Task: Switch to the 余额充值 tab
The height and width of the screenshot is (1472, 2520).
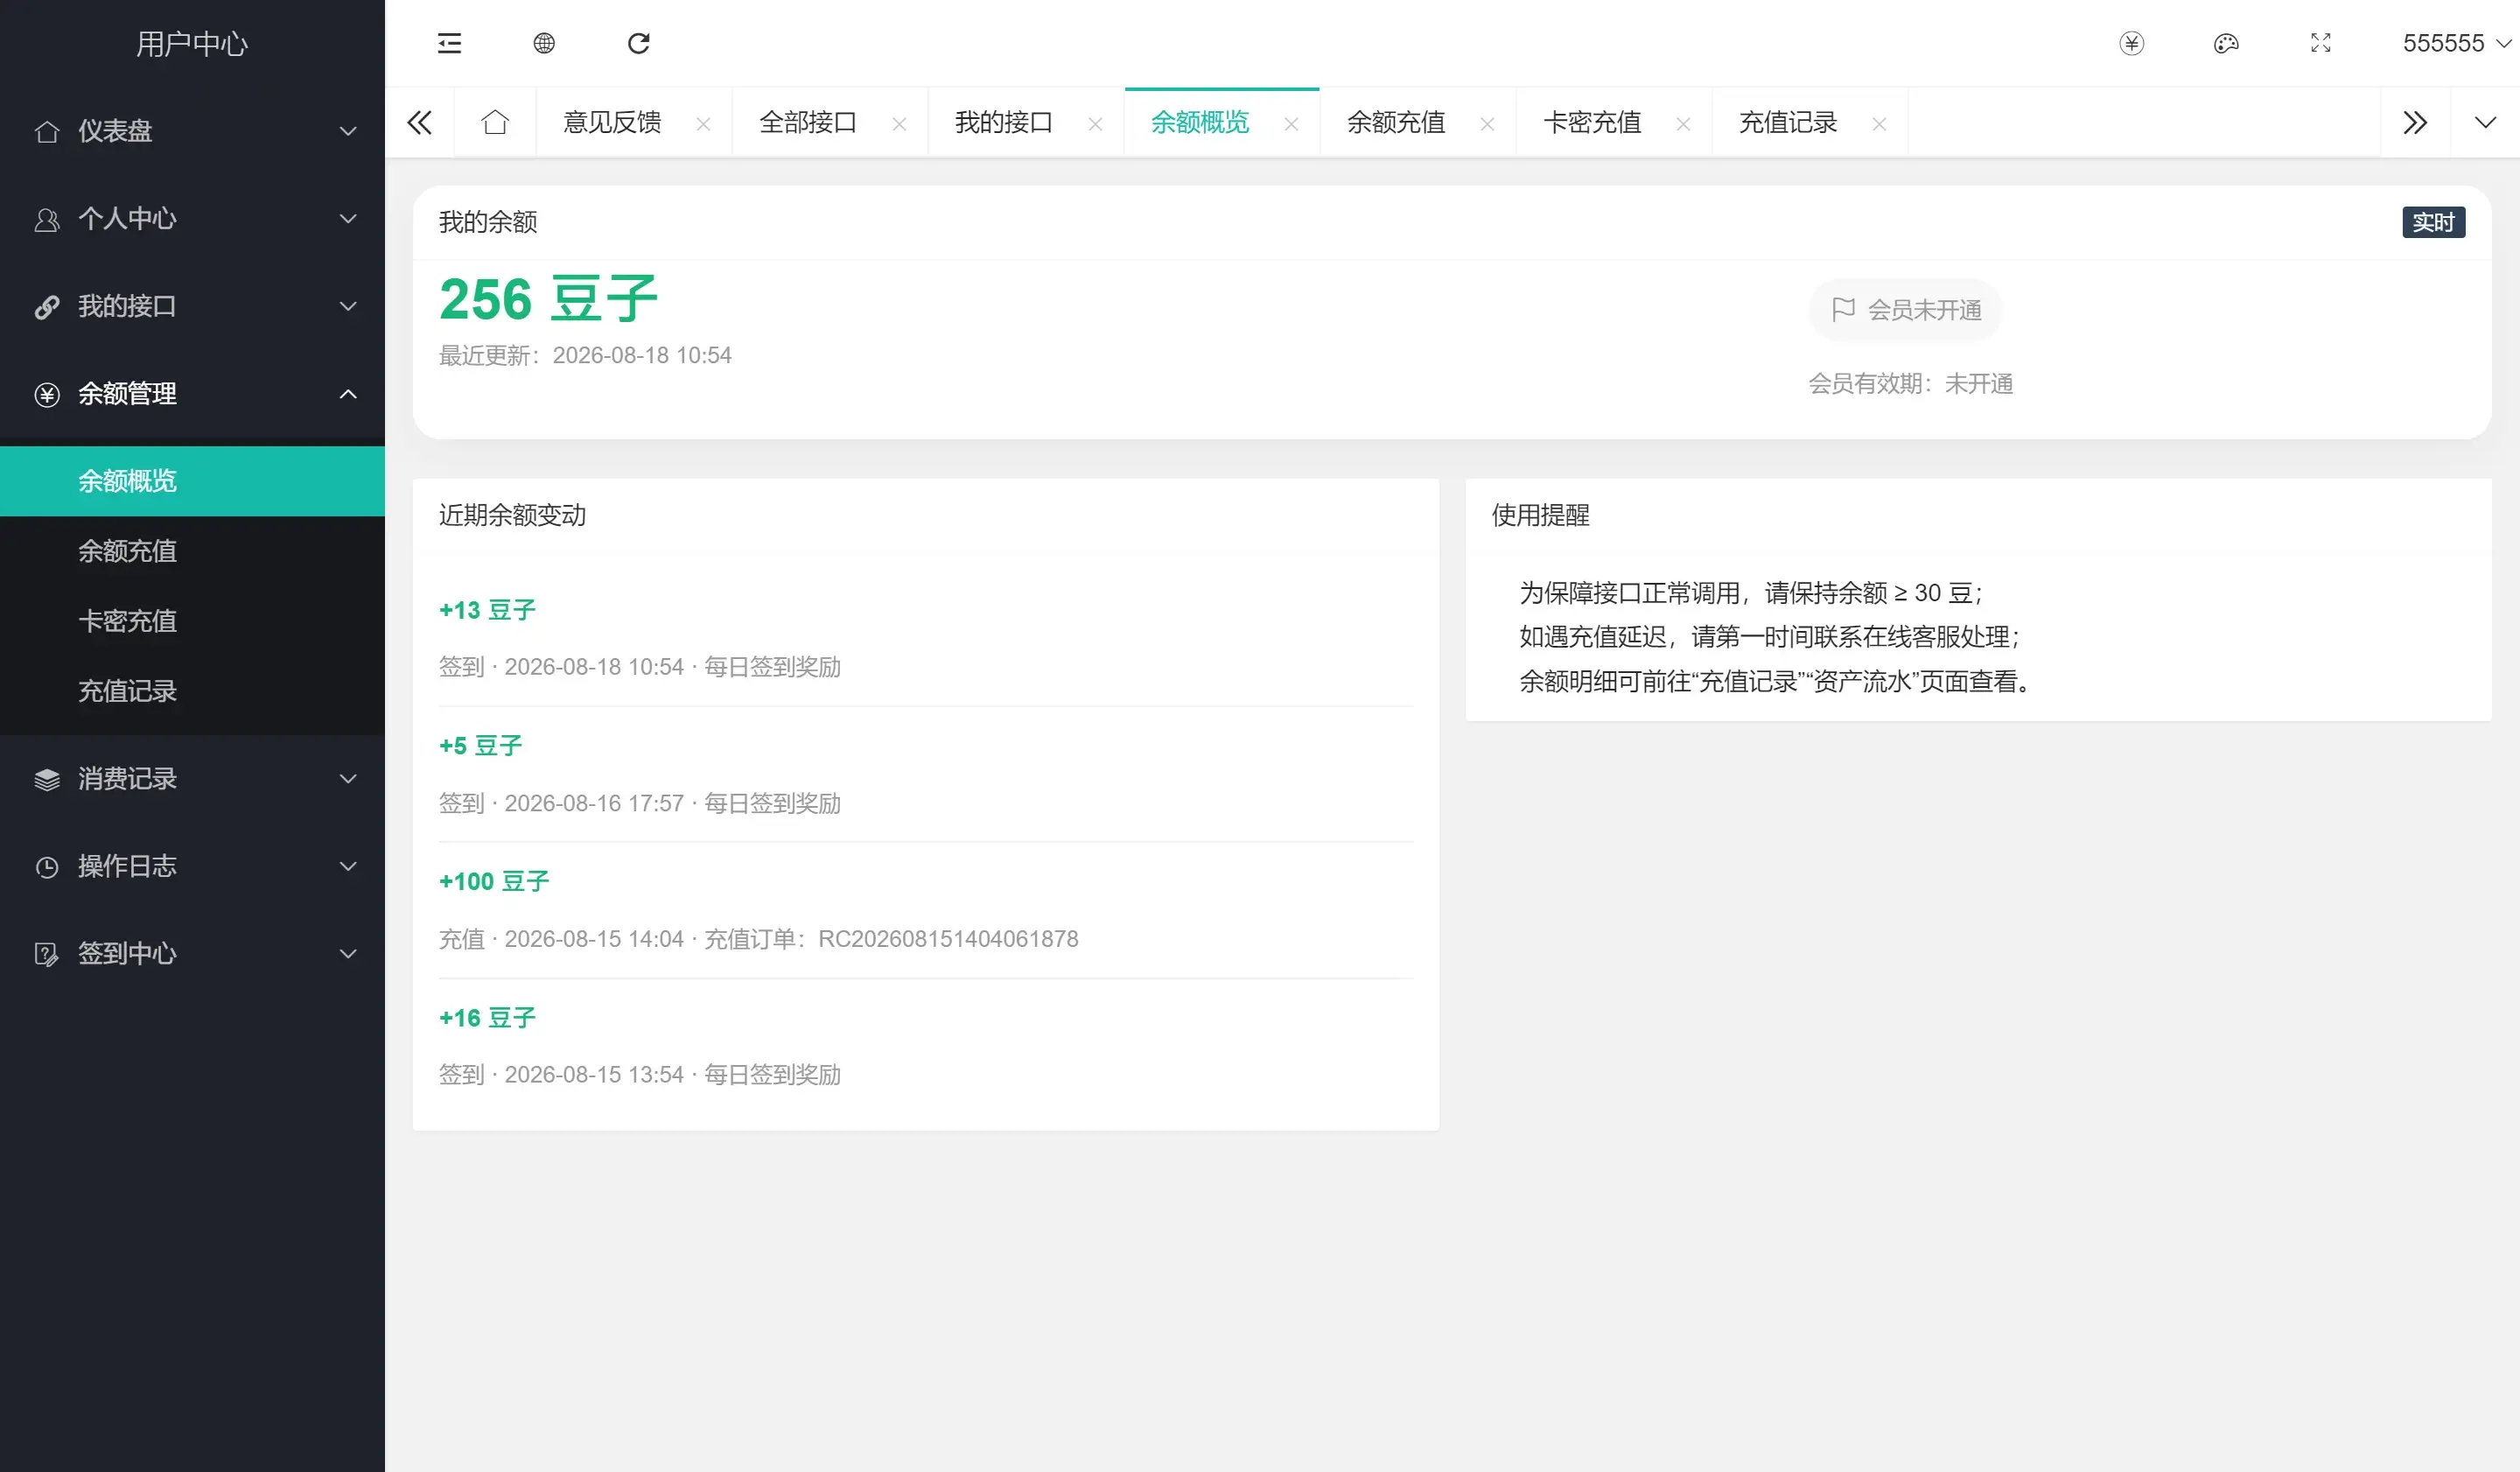Action: point(1396,122)
